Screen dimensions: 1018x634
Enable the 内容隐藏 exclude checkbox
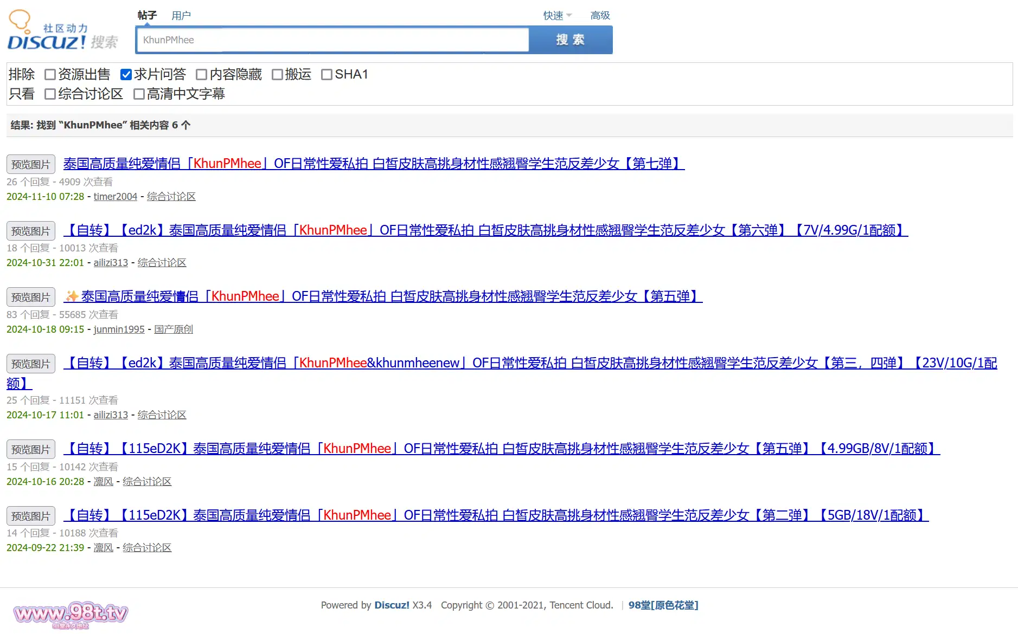202,74
